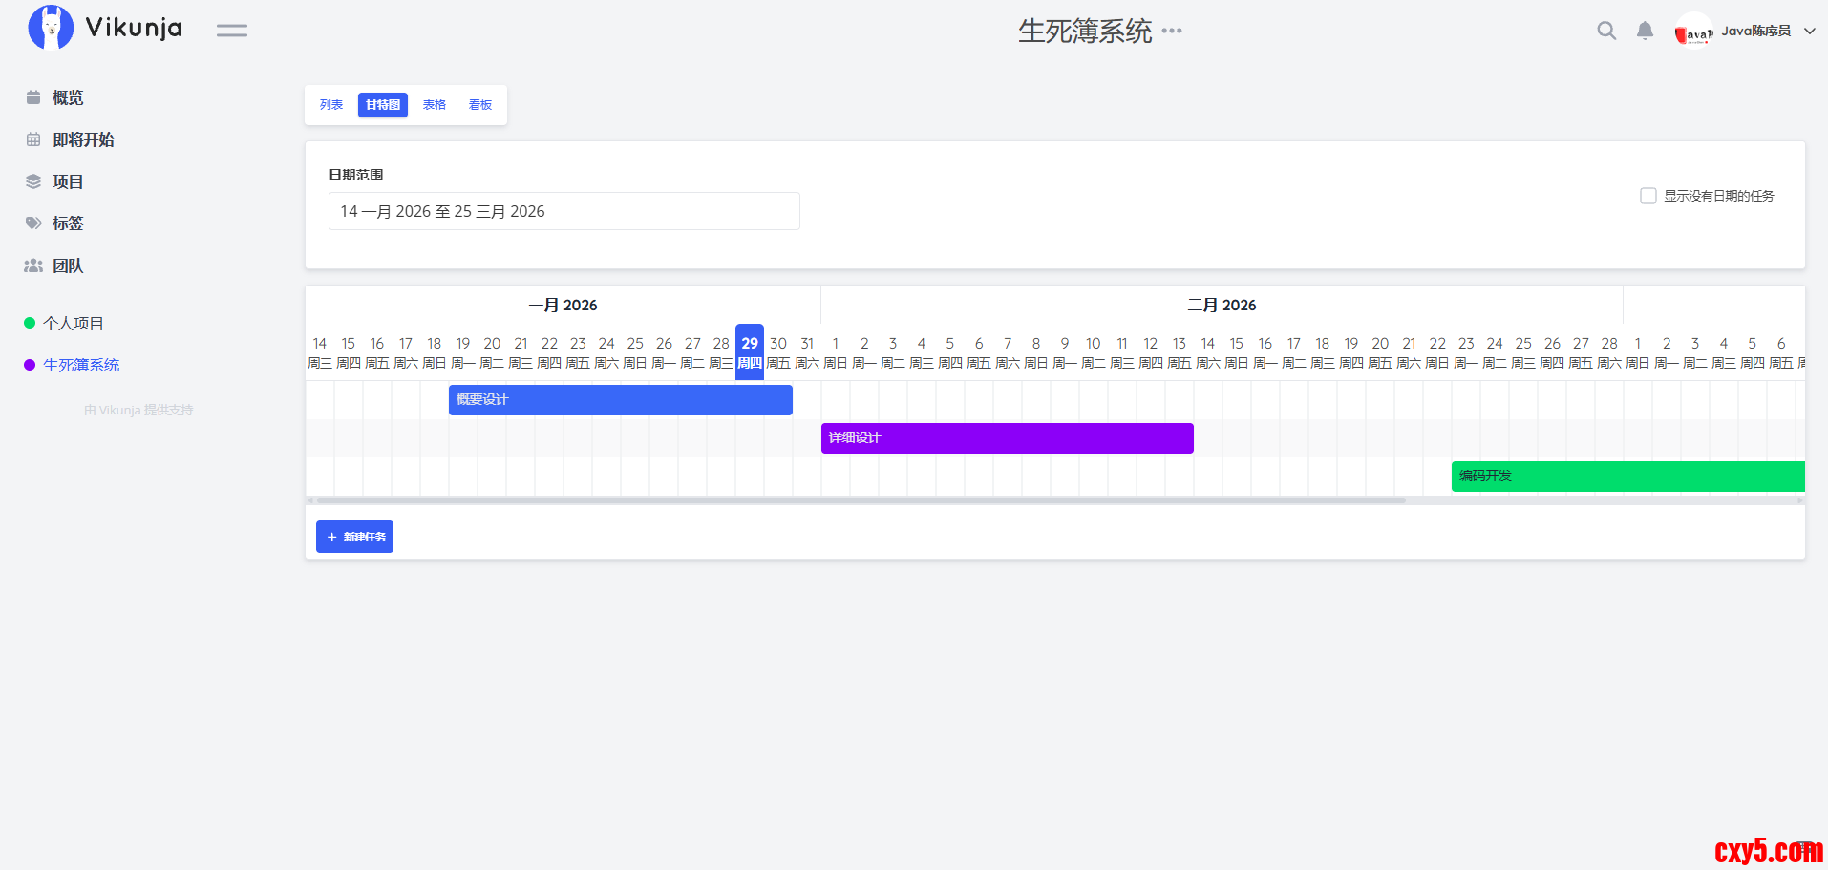The width and height of the screenshot is (1828, 870).
Task: Open the search magnifier icon
Action: tap(1606, 31)
